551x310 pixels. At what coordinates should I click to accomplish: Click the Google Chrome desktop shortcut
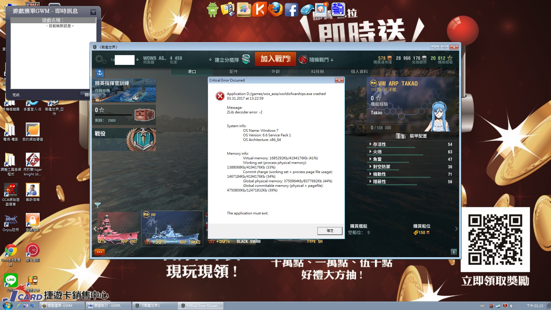(11, 251)
